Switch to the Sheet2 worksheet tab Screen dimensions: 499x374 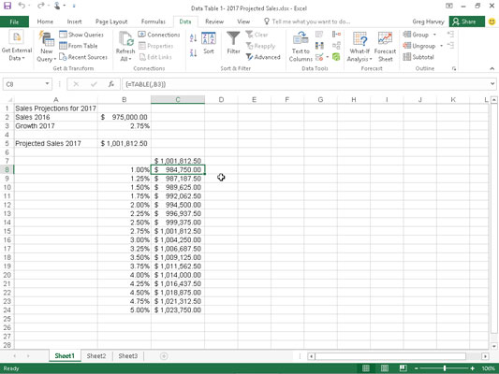pyautogui.click(x=96, y=356)
